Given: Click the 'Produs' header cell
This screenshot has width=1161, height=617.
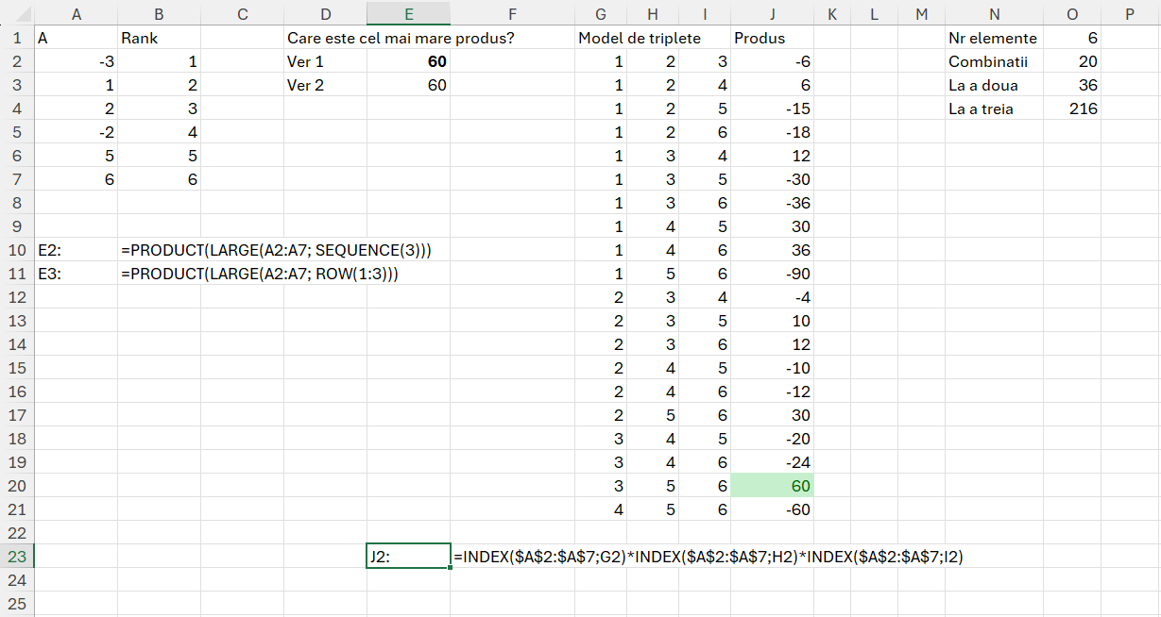Looking at the screenshot, I should 760,38.
